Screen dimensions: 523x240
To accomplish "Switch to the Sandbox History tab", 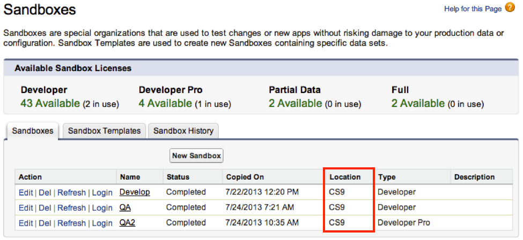I will click(x=183, y=131).
